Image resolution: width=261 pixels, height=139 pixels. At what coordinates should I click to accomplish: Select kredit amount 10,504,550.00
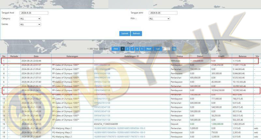pyautogui.click(x=218, y=90)
